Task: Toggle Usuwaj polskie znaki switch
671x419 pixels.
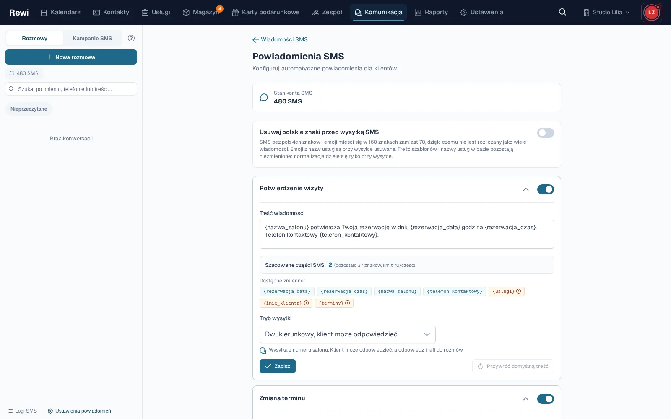Action: (x=545, y=133)
